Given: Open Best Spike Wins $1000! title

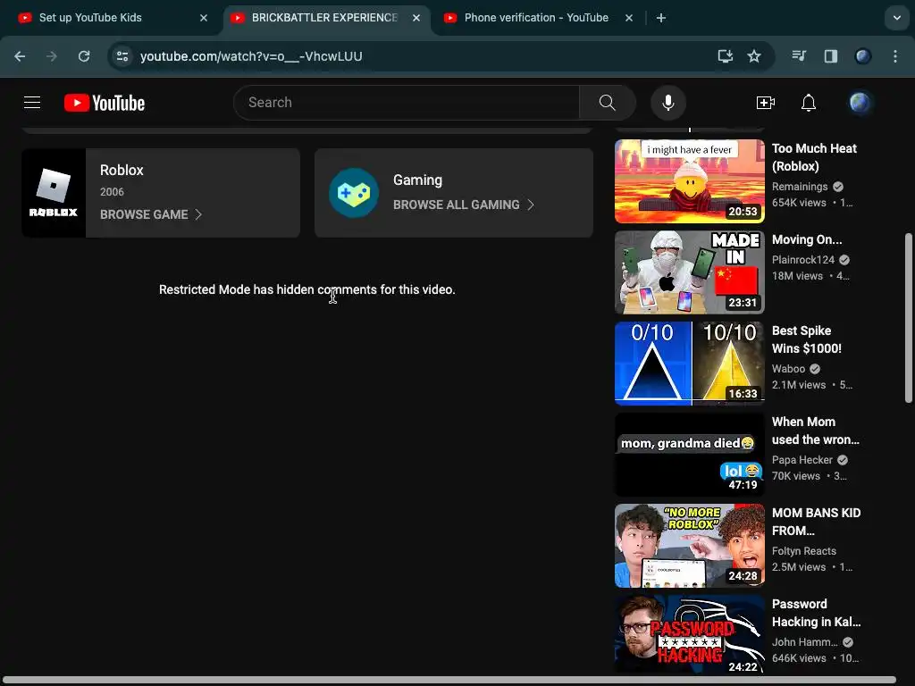Looking at the screenshot, I should click(x=807, y=339).
